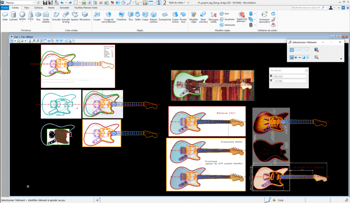Activate the Extruder solid tool
Screen dimensions: 350x203
click(x=57, y=16)
